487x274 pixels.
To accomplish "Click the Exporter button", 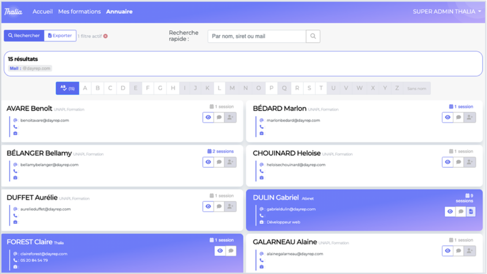I will 60,35.
